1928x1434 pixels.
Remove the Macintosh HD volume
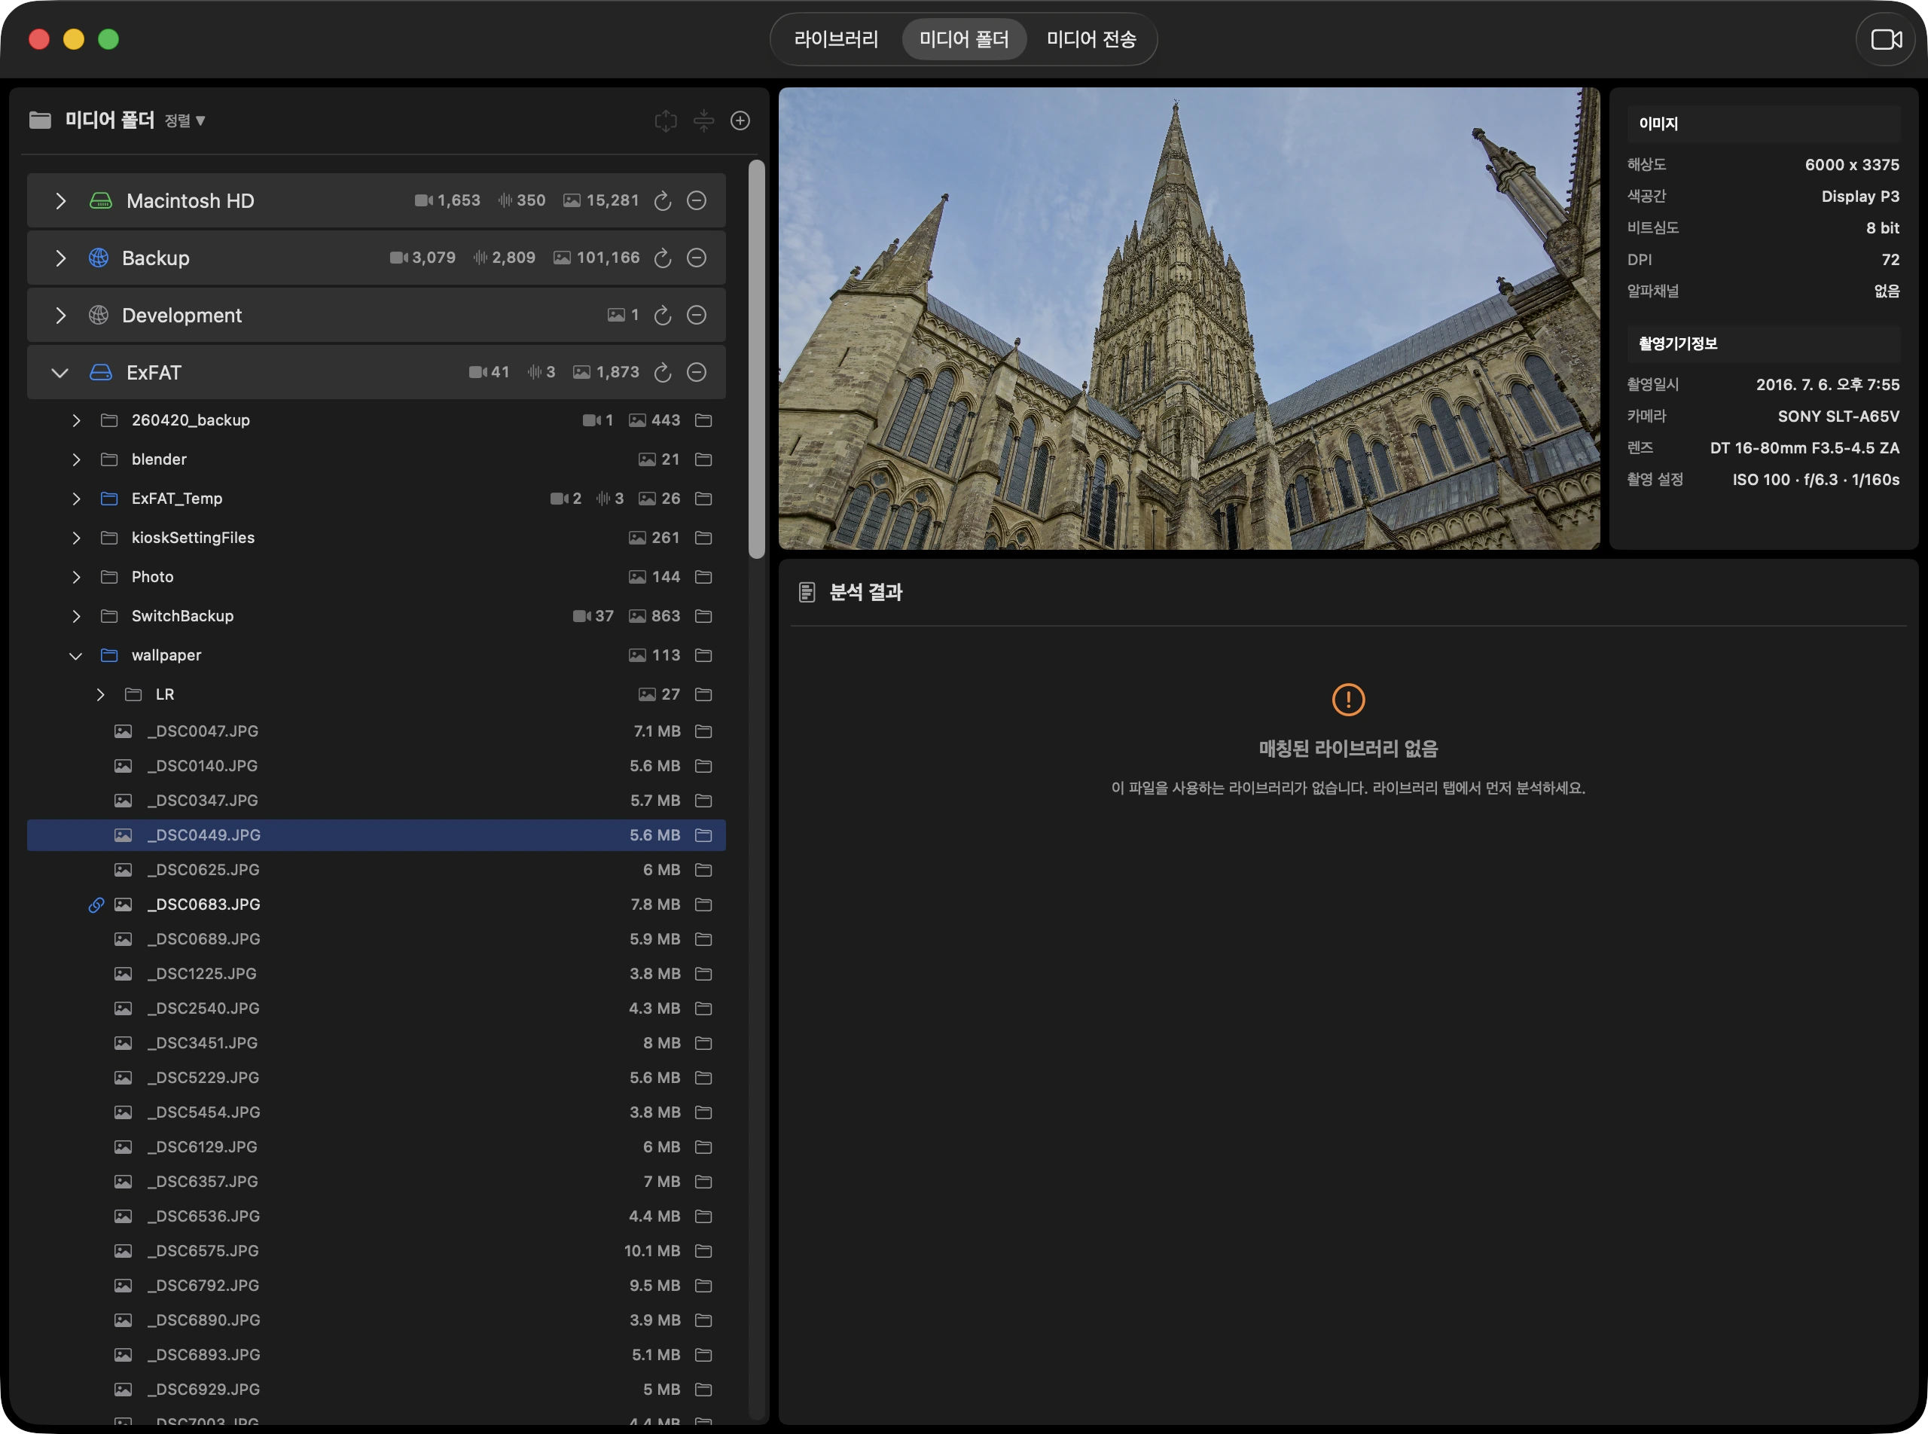coord(696,200)
